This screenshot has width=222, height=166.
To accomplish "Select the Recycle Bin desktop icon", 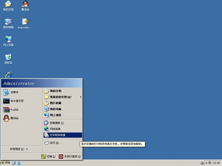I will [8, 58].
